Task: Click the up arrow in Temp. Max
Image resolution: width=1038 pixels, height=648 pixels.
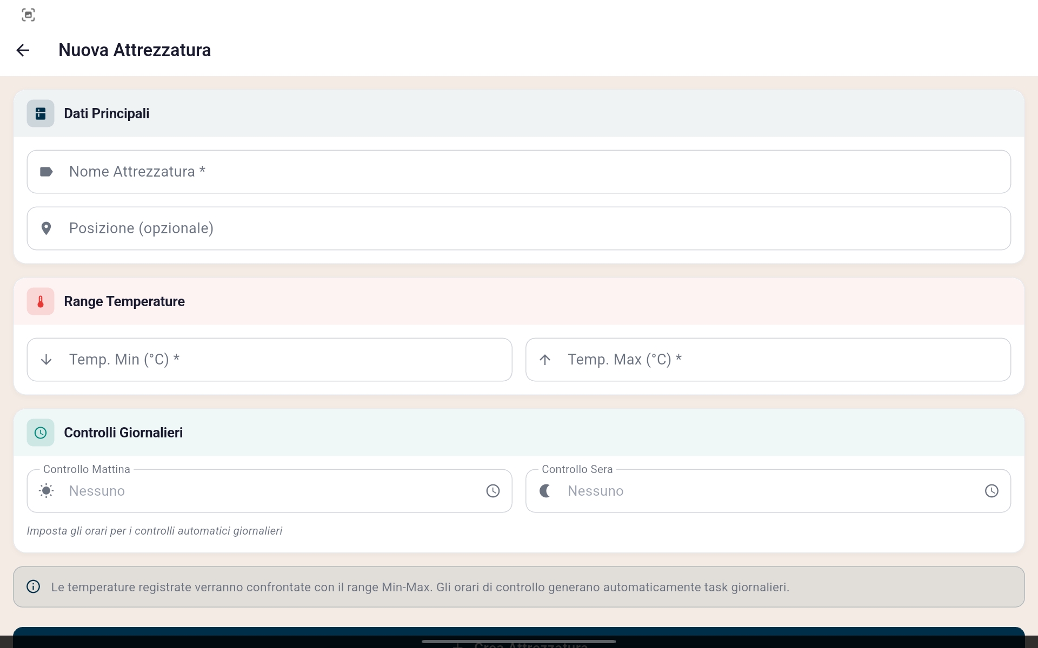Action: click(545, 360)
